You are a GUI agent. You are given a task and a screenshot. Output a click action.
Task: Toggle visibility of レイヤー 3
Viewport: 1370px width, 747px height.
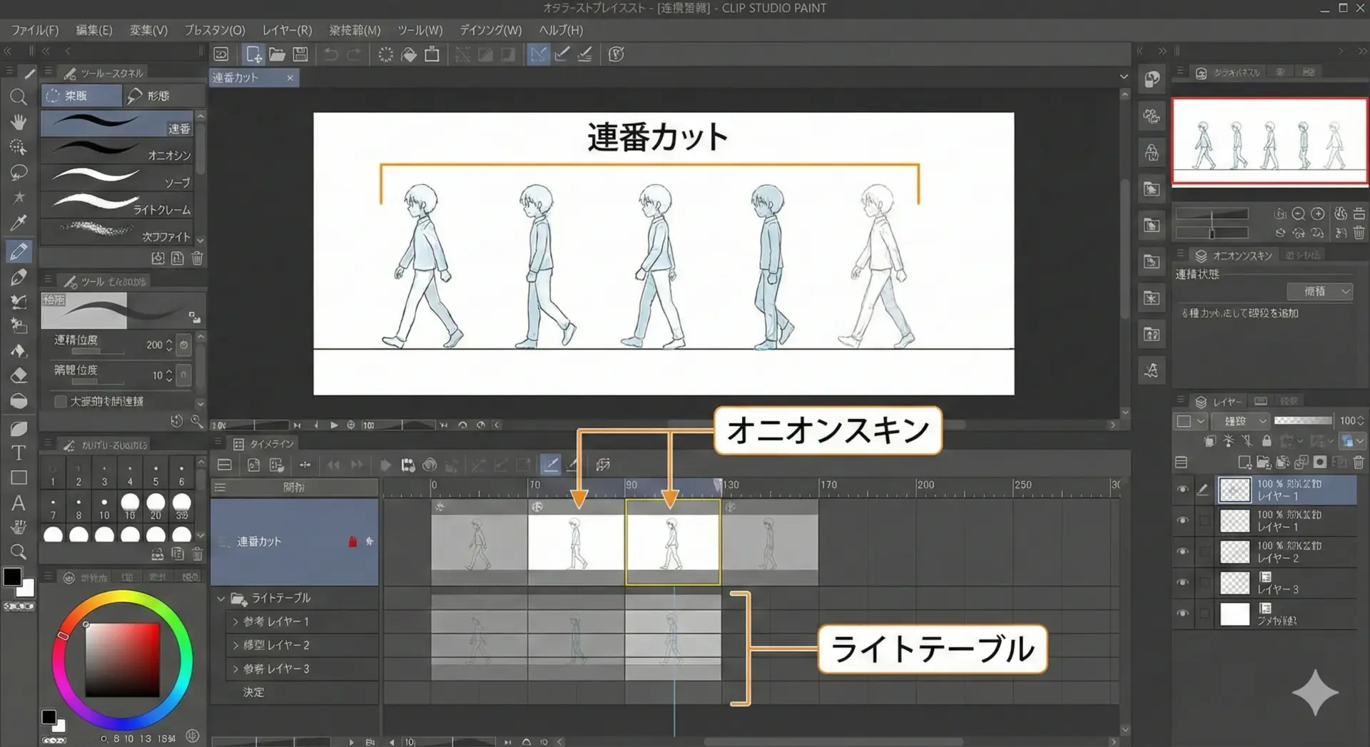[x=1182, y=582]
